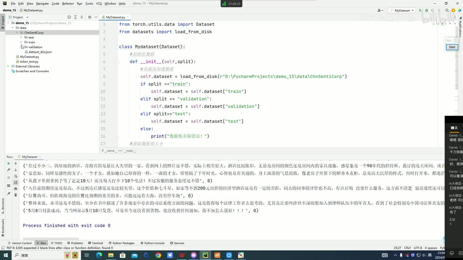Image resolution: width=463 pixels, height=260 pixels.
Task: Restore layout icon in Run panel
Action: click(9, 185)
